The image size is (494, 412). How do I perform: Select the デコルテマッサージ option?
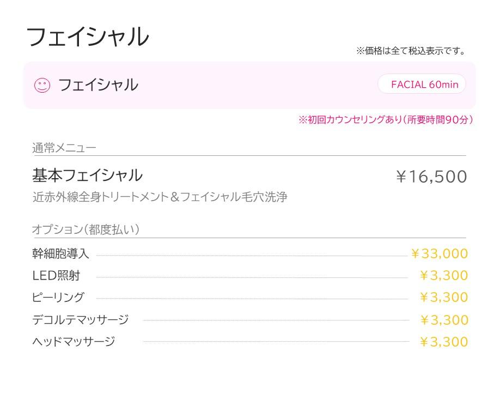80,320
